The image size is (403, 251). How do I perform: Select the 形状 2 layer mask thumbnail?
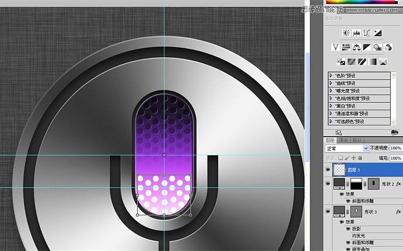356,184
